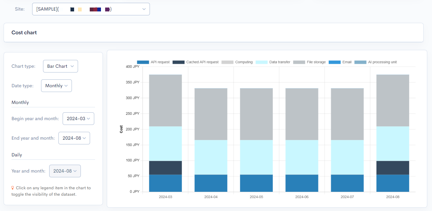Click the 2024-03 Data transfer bar segment
432x211 pixels.
pyautogui.click(x=166, y=144)
